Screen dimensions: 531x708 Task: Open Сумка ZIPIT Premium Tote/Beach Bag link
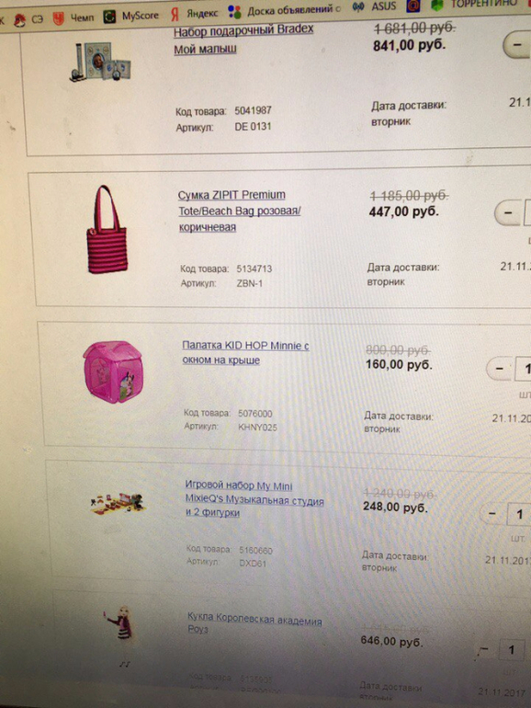239,211
